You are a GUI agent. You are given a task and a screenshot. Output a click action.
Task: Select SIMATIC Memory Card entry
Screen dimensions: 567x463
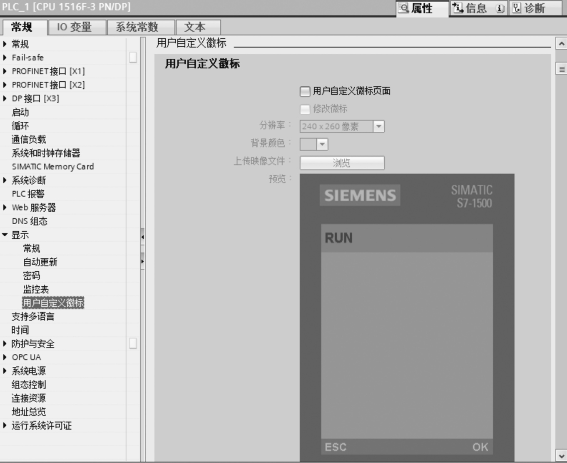(x=53, y=167)
